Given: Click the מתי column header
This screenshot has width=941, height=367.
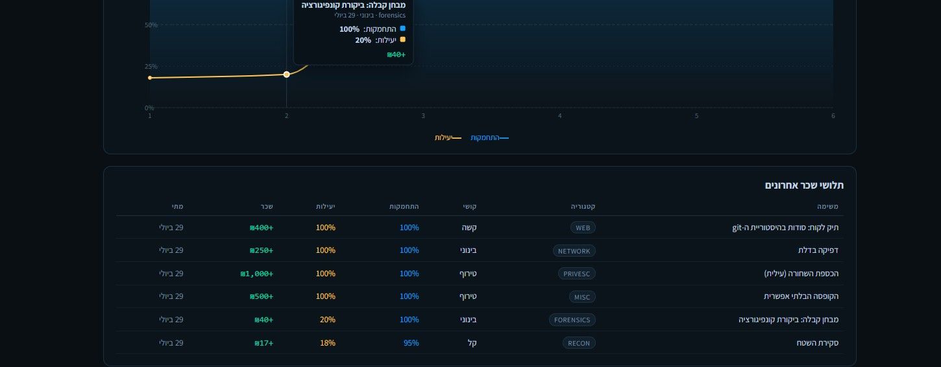Looking at the screenshot, I should coord(177,206).
